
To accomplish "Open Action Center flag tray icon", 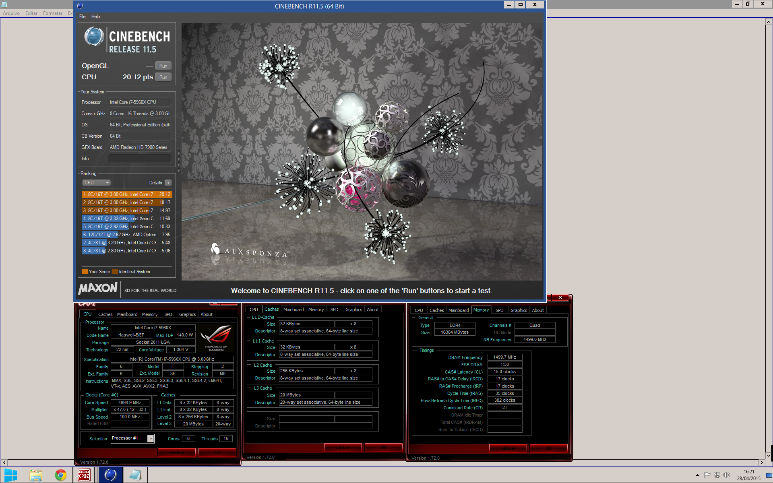I will (707, 475).
